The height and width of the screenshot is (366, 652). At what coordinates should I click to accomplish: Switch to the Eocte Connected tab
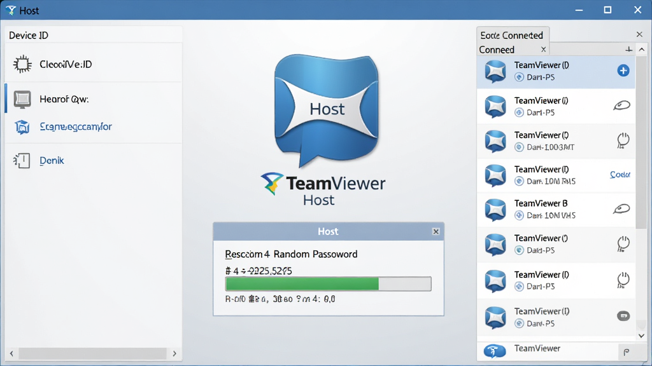coord(512,36)
